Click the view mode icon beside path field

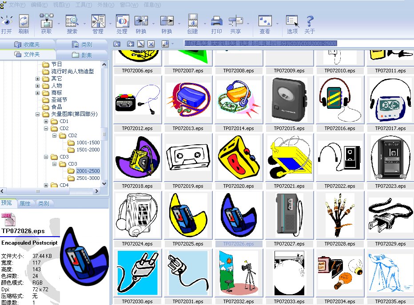click(x=165, y=44)
